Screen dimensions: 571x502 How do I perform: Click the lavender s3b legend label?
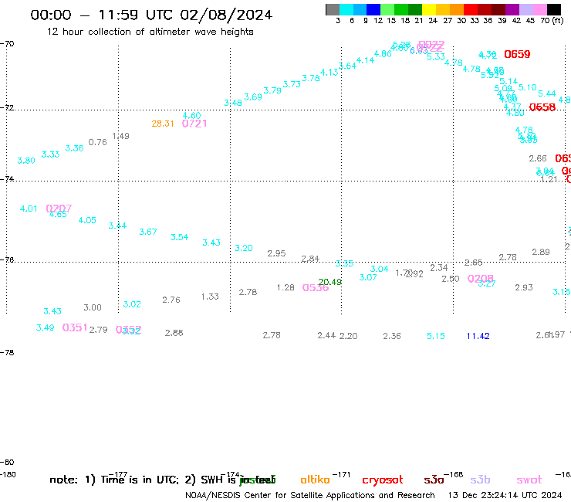(x=480, y=480)
